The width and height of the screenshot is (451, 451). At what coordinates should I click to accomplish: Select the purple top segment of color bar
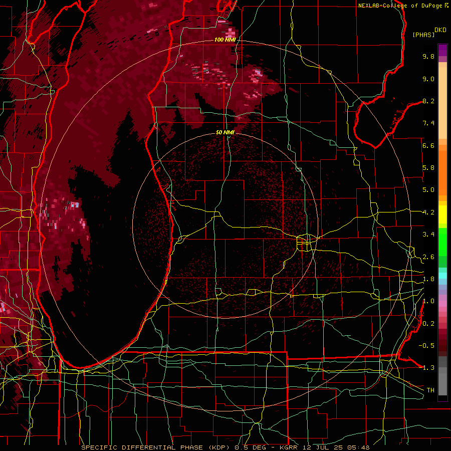pos(442,50)
